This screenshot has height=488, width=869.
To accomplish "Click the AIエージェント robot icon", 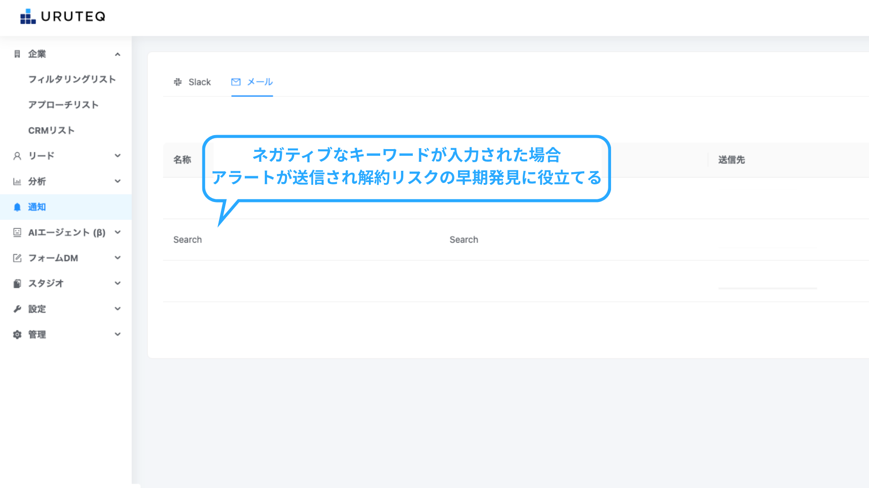I will click(x=17, y=232).
